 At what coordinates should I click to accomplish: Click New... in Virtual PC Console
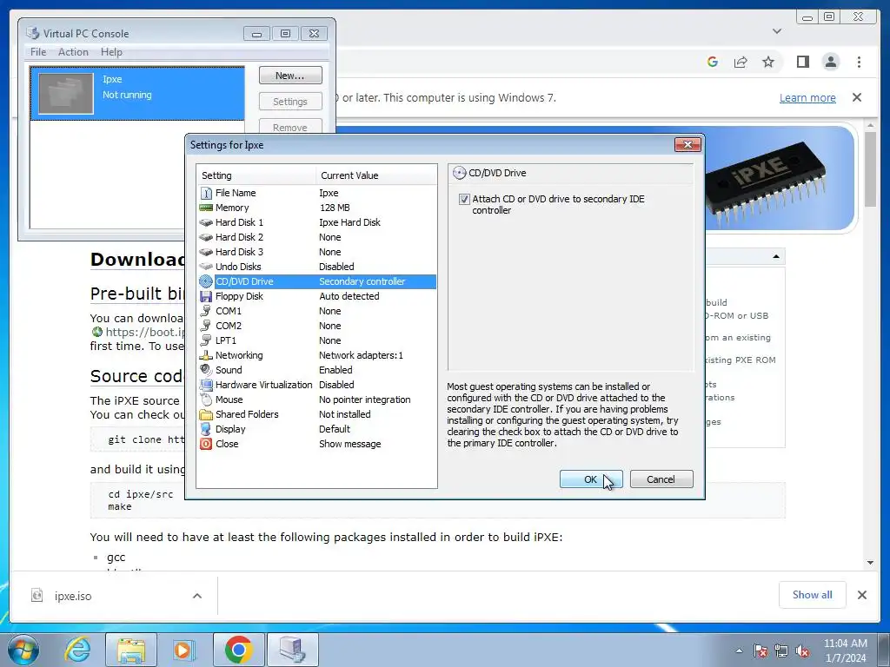(290, 76)
